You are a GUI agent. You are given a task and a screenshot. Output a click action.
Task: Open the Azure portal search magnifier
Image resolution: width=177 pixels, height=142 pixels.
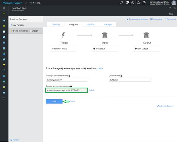tap(122, 3)
